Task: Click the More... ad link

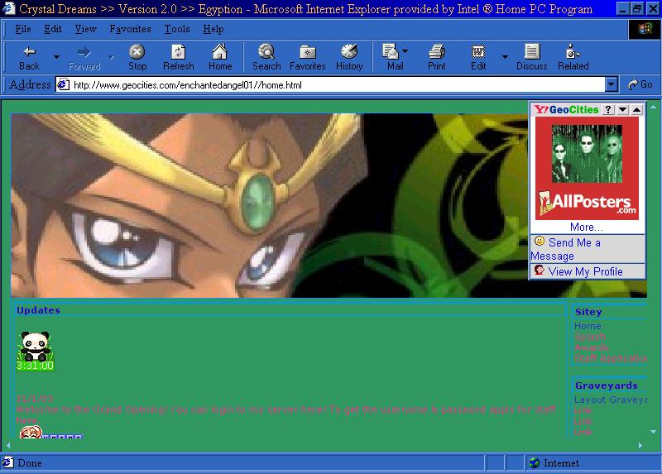Action: pyautogui.click(x=587, y=227)
